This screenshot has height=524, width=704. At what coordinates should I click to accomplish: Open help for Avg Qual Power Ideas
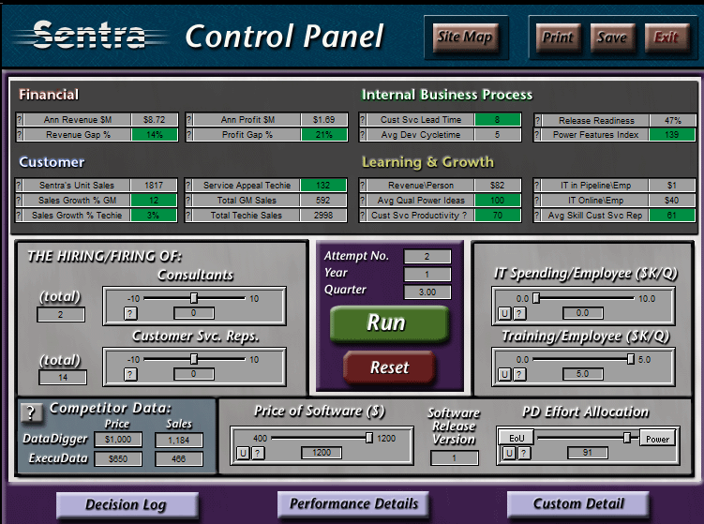[363, 201]
